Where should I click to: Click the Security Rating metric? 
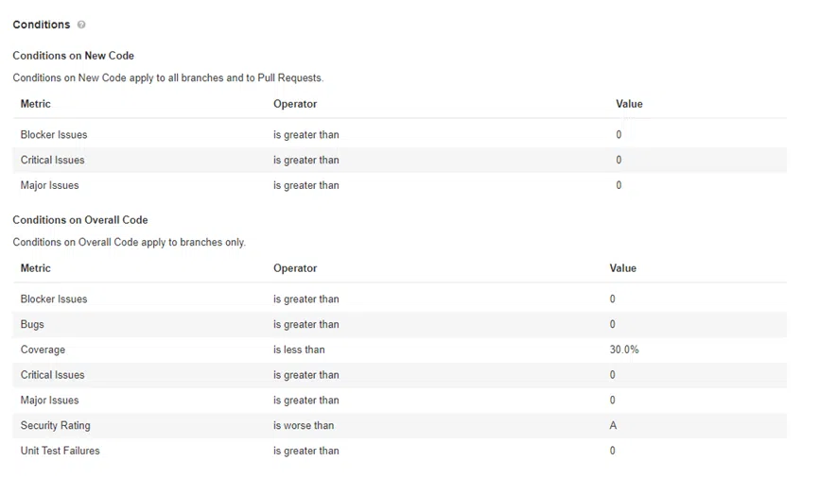click(56, 426)
